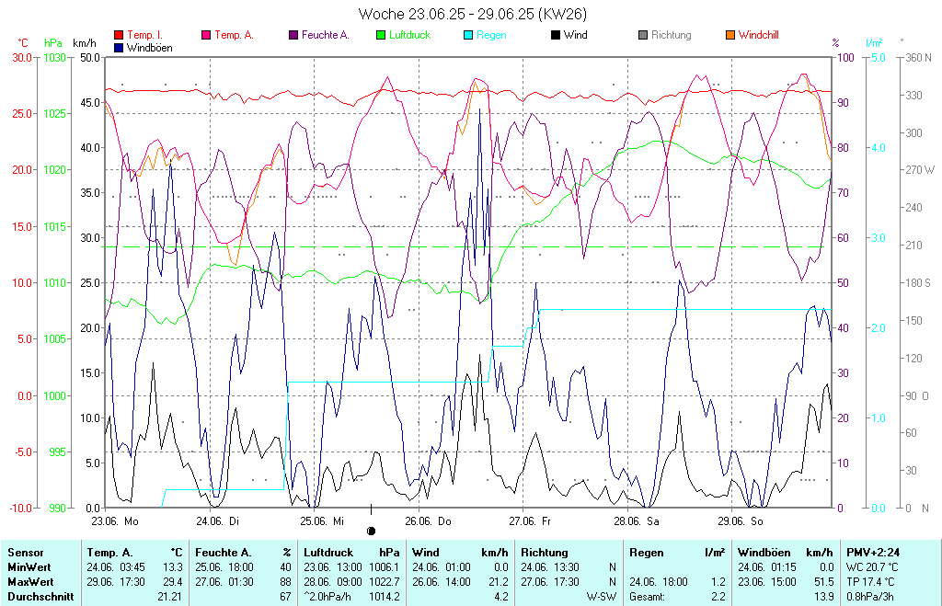Click the 'WC 20.7 °C' value
The width and height of the screenshot is (942, 606).
tap(872, 567)
